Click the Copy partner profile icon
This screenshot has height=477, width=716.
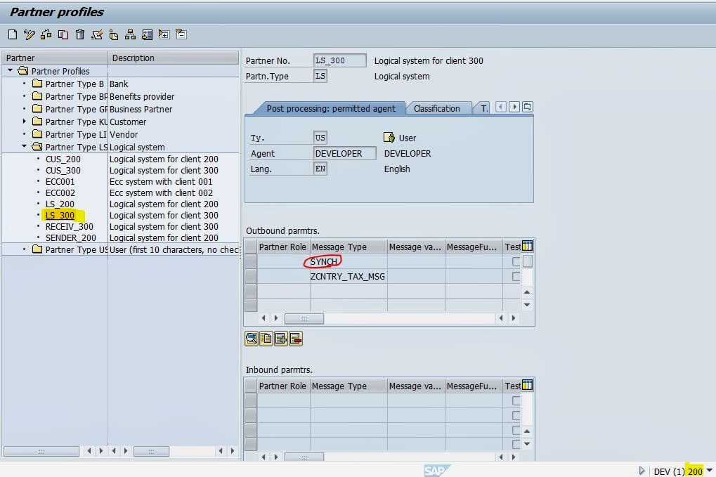coord(63,34)
